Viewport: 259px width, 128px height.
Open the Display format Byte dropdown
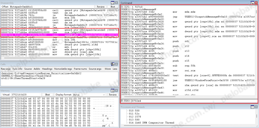tap(89, 95)
